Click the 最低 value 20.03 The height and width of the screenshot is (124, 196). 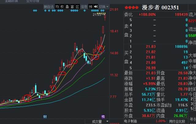point(183,84)
